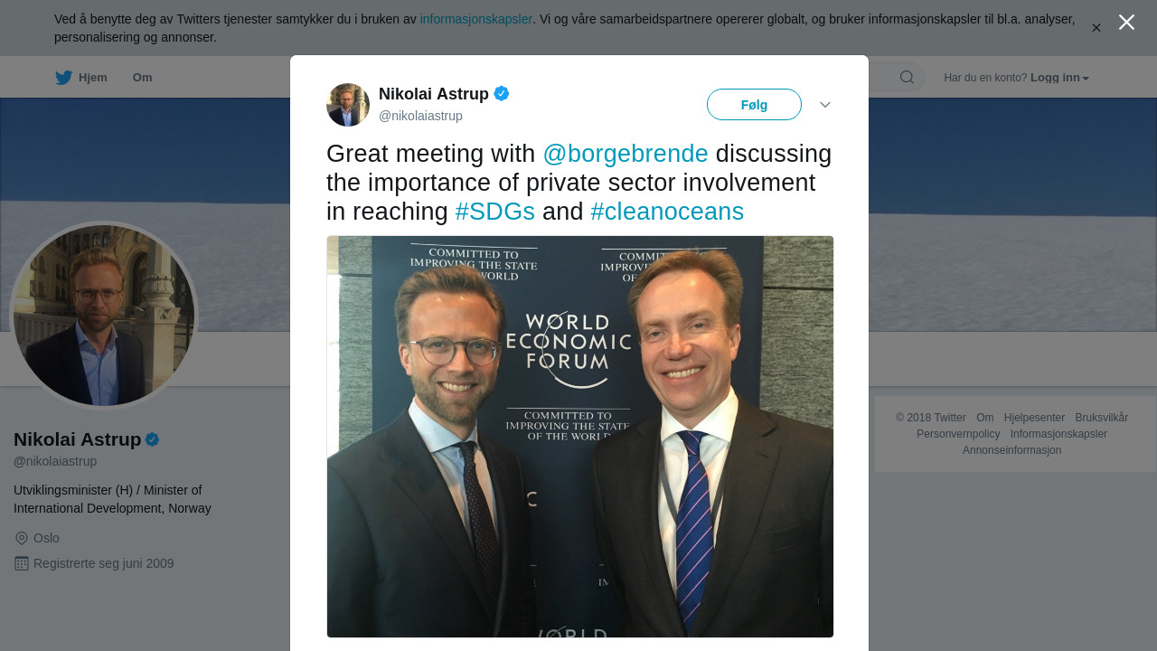Follow Nikolai Astrup via Følg button
The height and width of the screenshot is (651, 1157).
pos(754,105)
